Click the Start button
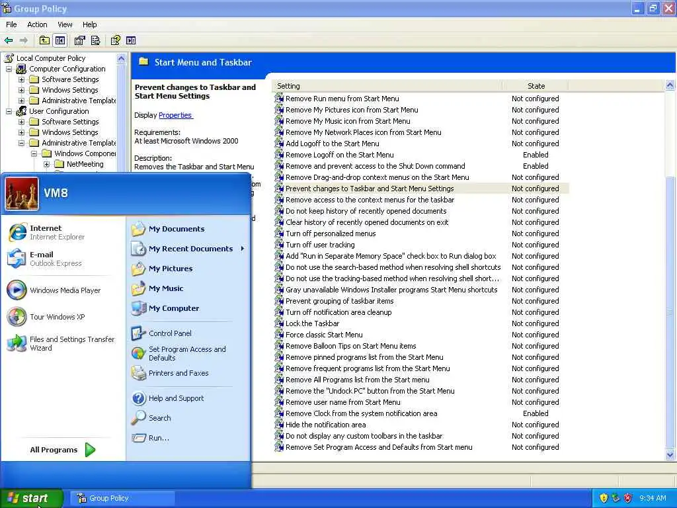 tap(31, 499)
